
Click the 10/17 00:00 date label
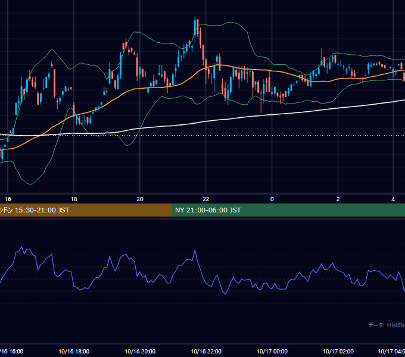[x=272, y=351]
